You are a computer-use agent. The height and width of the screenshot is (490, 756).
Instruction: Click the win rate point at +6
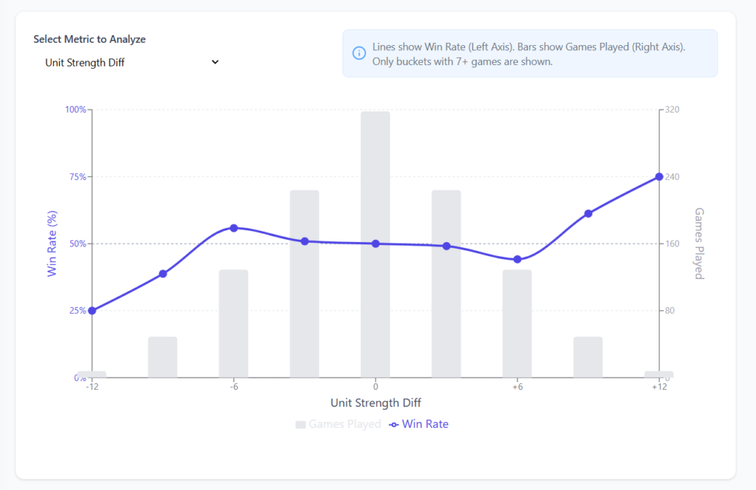click(x=518, y=259)
